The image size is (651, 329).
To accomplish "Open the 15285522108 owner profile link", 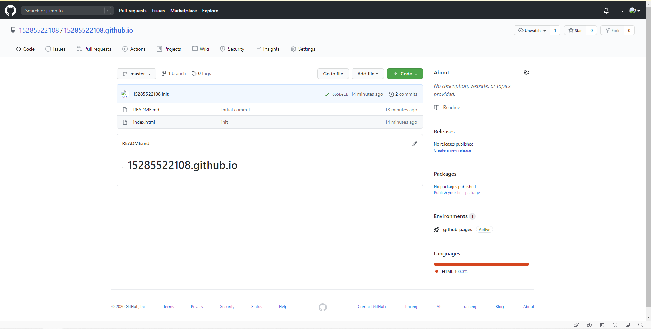I will pos(39,30).
